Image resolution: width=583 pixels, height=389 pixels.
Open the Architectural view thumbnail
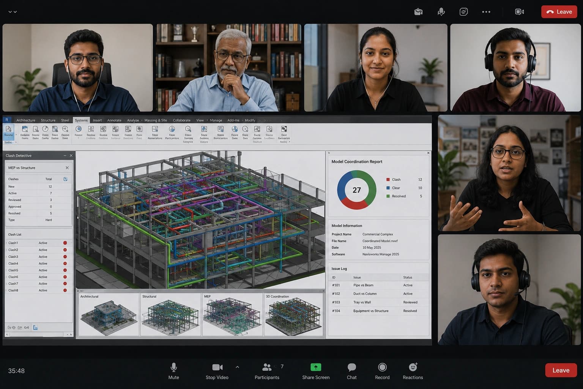pyautogui.click(x=109, y=315)
